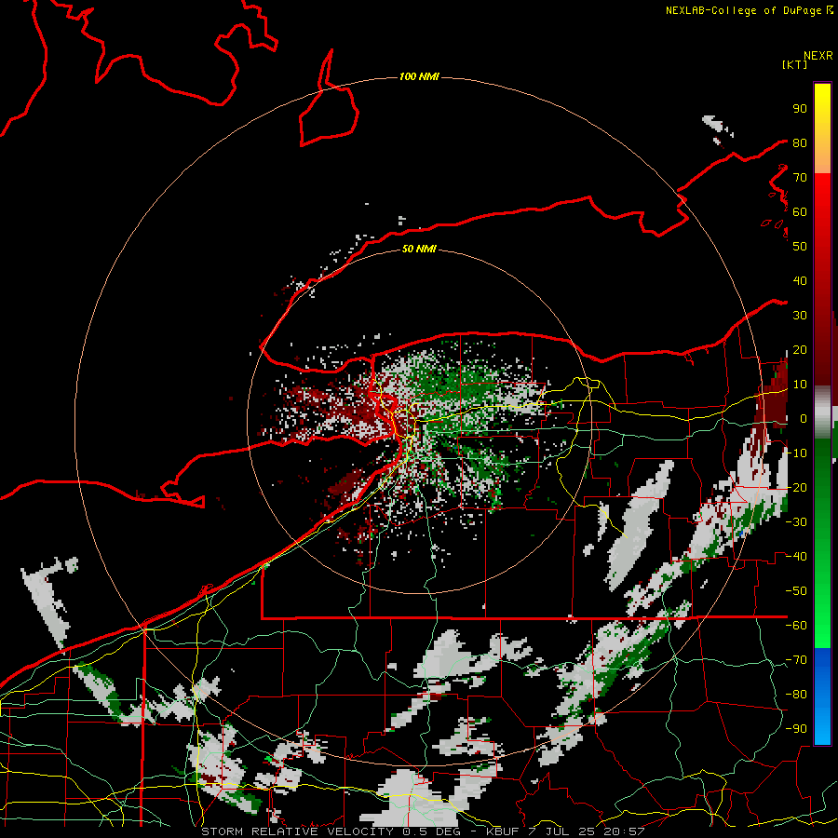The height and width of the screenshot is (838, 838).
Task: Click the 40 knot label on scale
Action: (800, 280)
